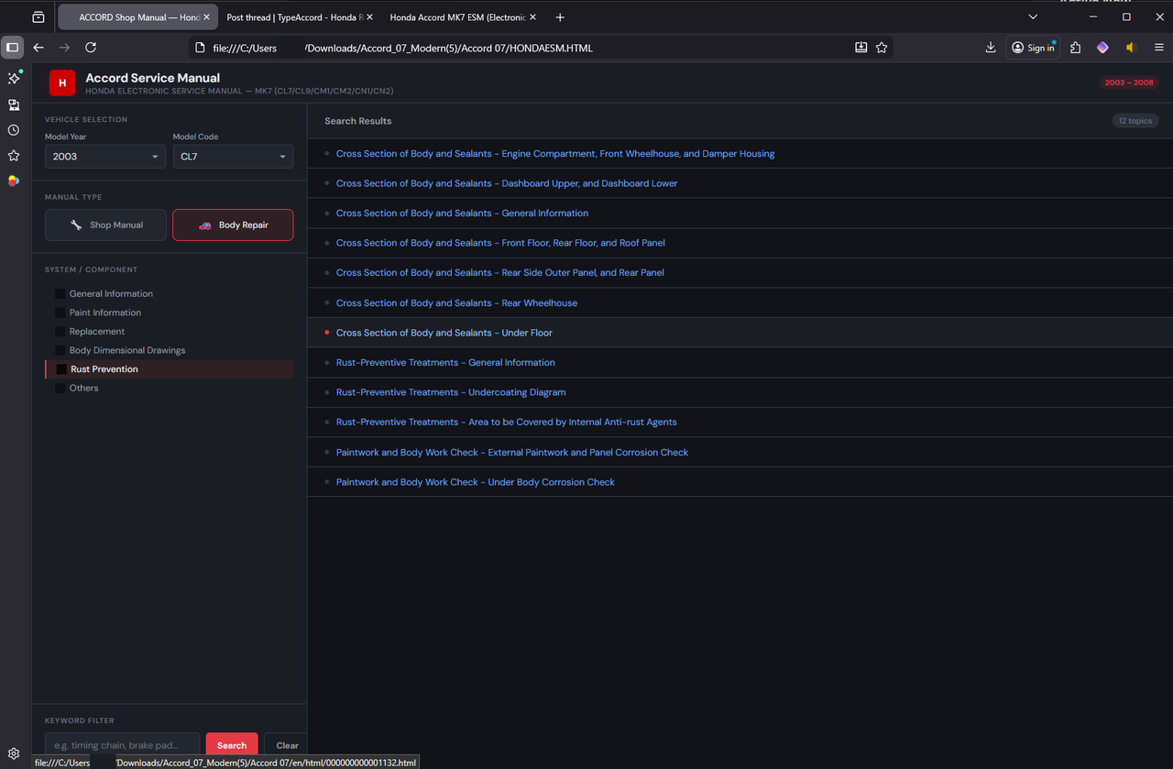Screen dimensions: 1173x769
Task: Open the Model Code dropdown
Action: click(233, 157)
